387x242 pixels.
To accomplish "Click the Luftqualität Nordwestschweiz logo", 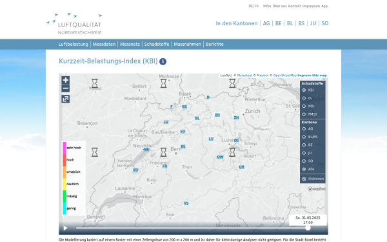I will (x=74, y=24).
